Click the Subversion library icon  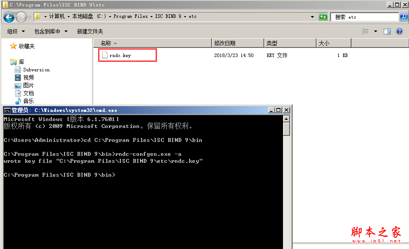[x=18, y=70]
